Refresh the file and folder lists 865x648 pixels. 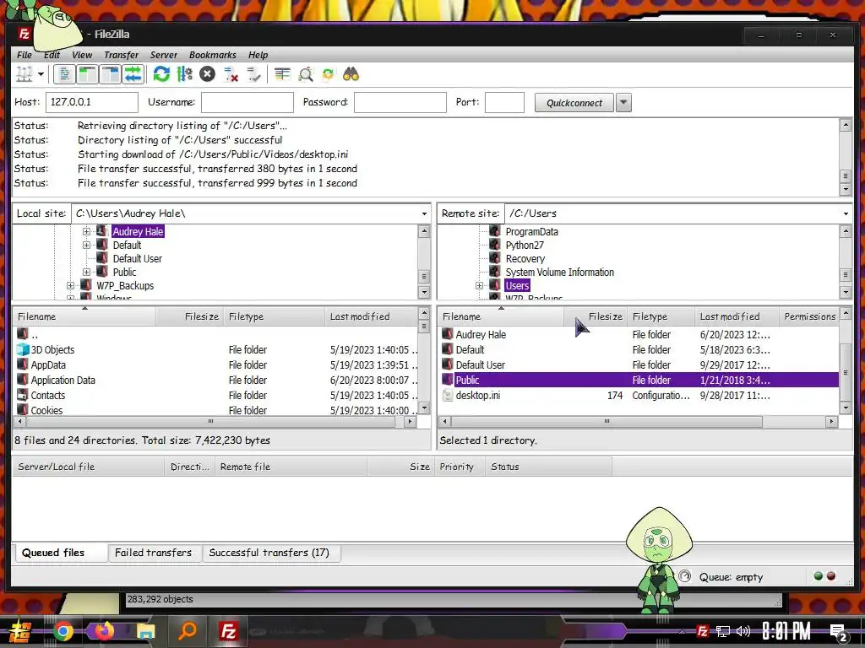[x=161, y=74]
